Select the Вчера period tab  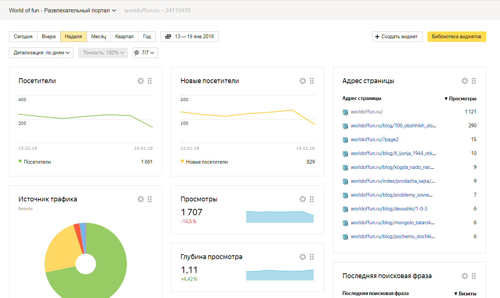click(x=49, y=37)
